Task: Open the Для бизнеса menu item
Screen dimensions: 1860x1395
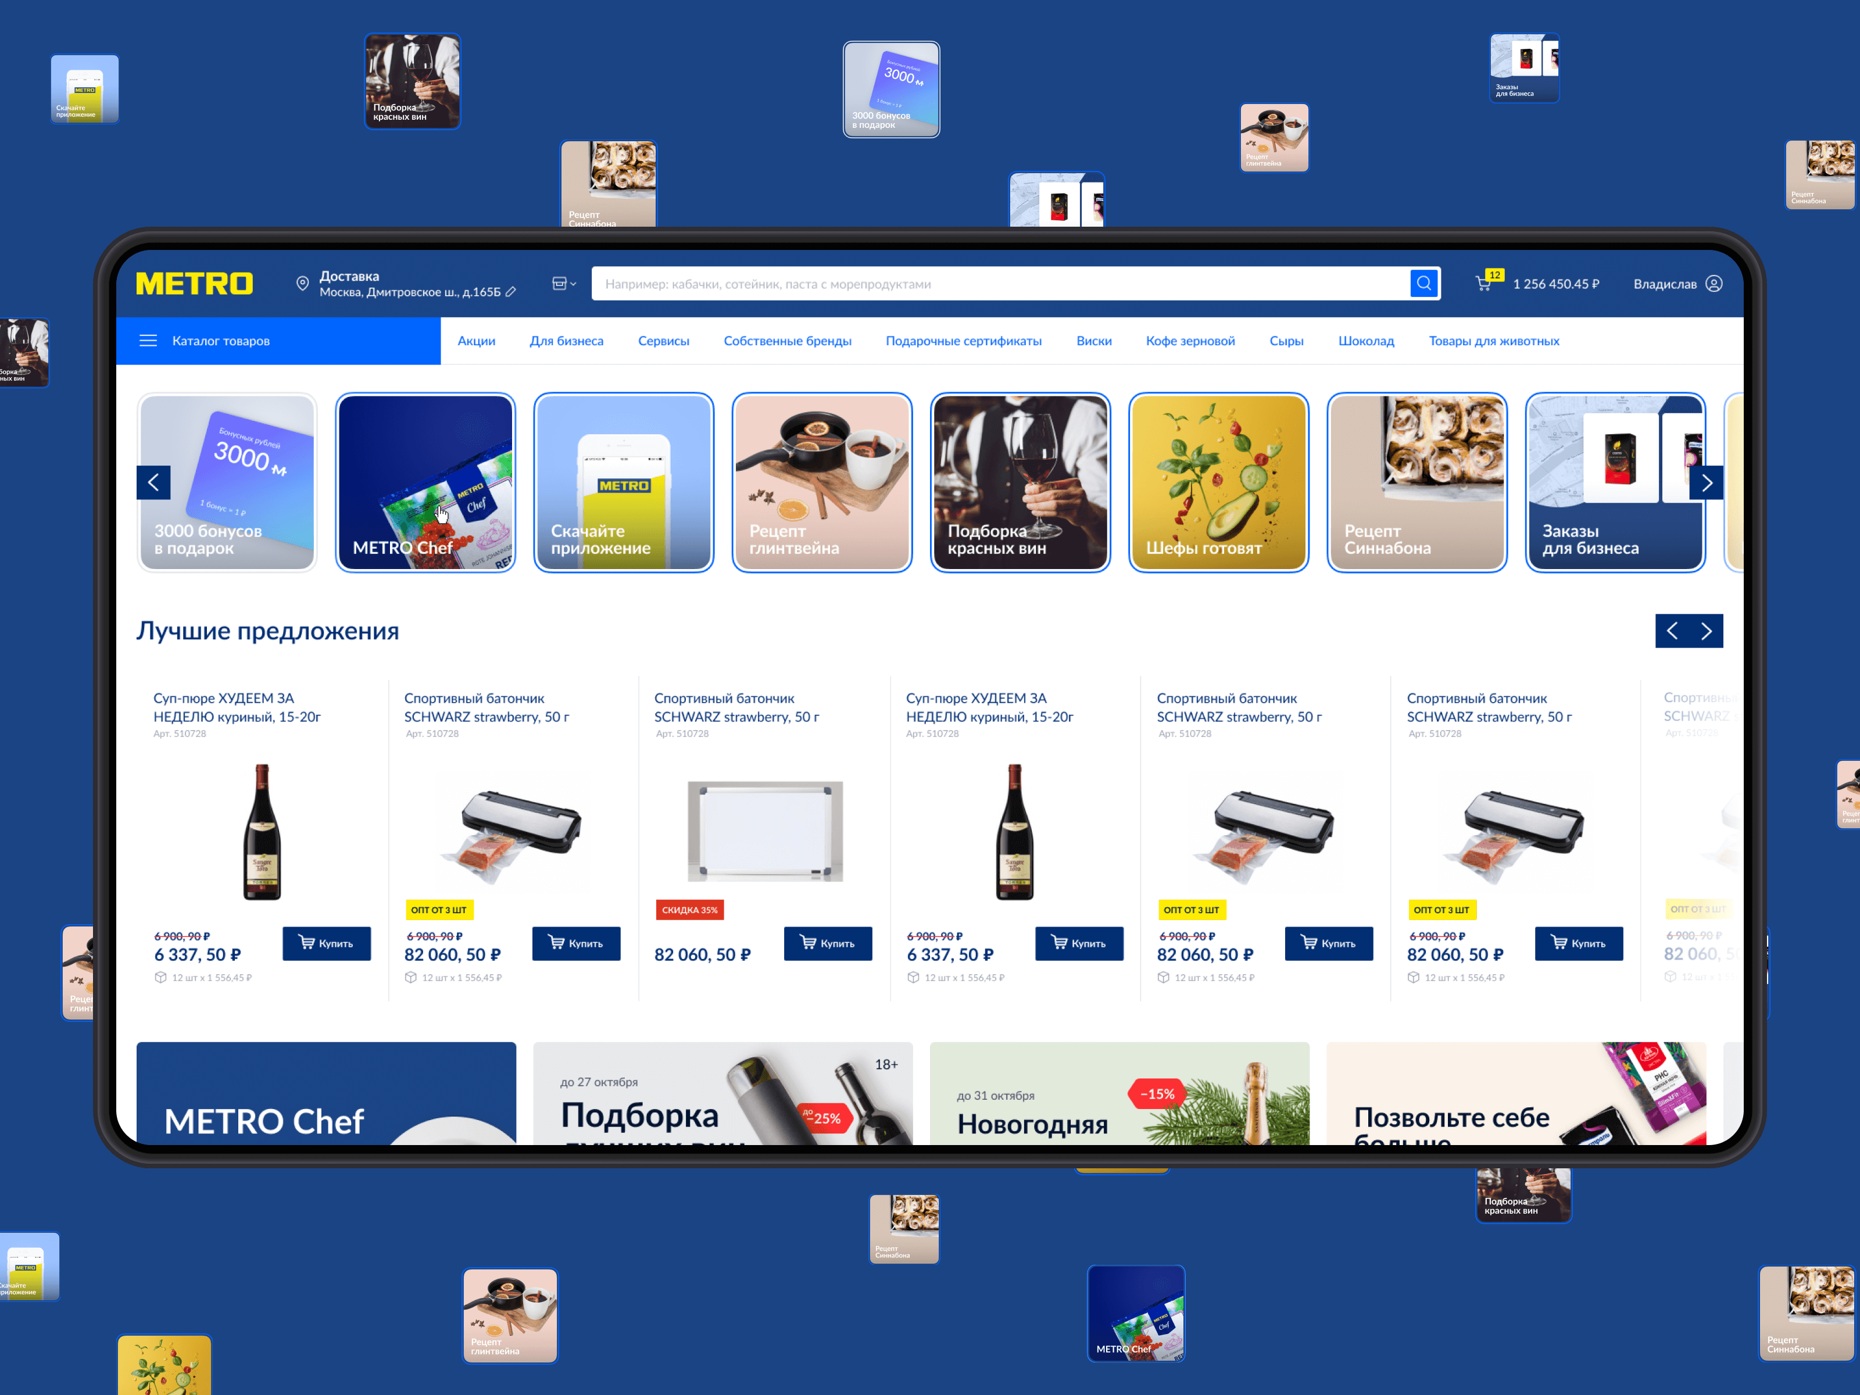Action: [566, 341]
